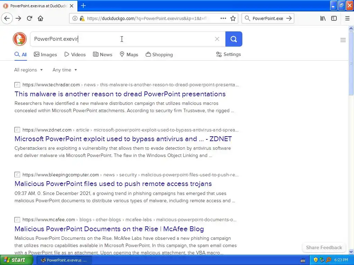Go back to the previous page
The image size is (354, 265).
tap(7, 19)
